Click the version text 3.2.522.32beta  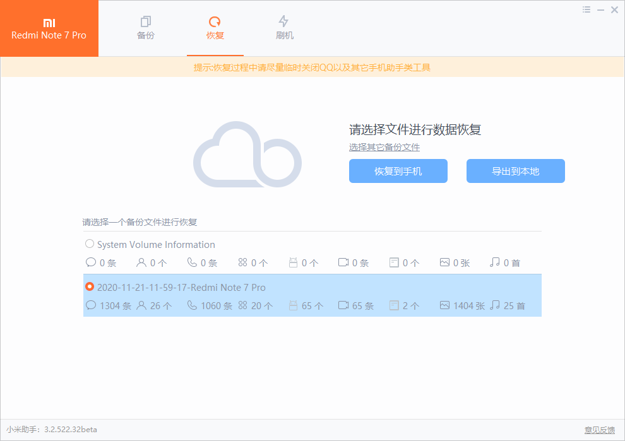click(71, 430)
